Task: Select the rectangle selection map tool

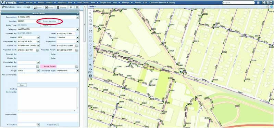Action: 90,37
